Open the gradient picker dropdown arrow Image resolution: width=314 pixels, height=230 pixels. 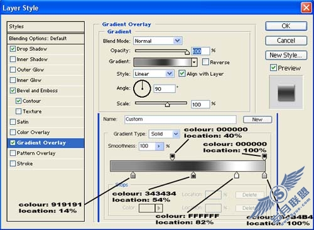194,62
